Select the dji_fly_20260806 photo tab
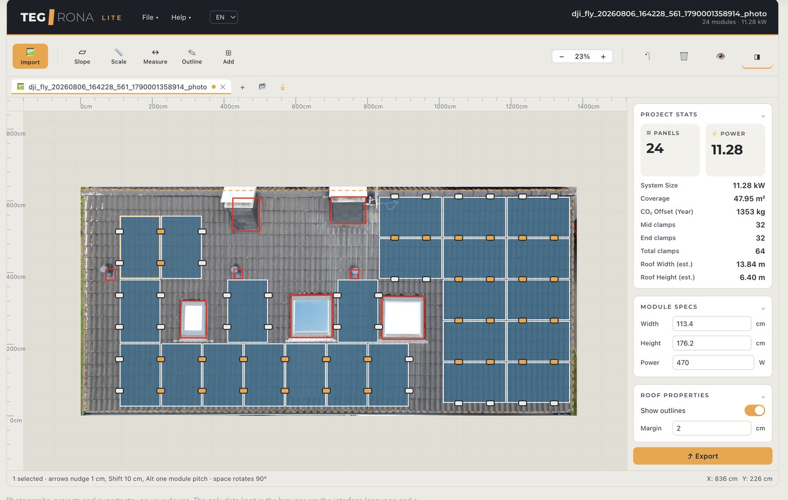 click(118, 87)
